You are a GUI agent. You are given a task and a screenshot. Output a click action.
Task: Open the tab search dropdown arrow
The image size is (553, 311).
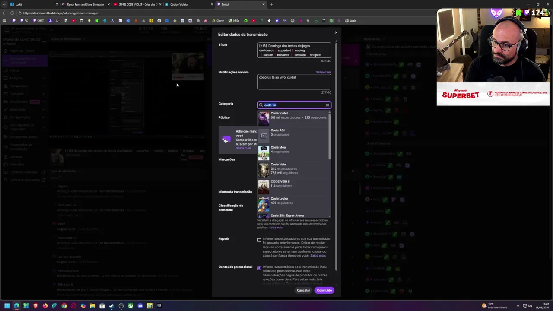click(4, 4)
